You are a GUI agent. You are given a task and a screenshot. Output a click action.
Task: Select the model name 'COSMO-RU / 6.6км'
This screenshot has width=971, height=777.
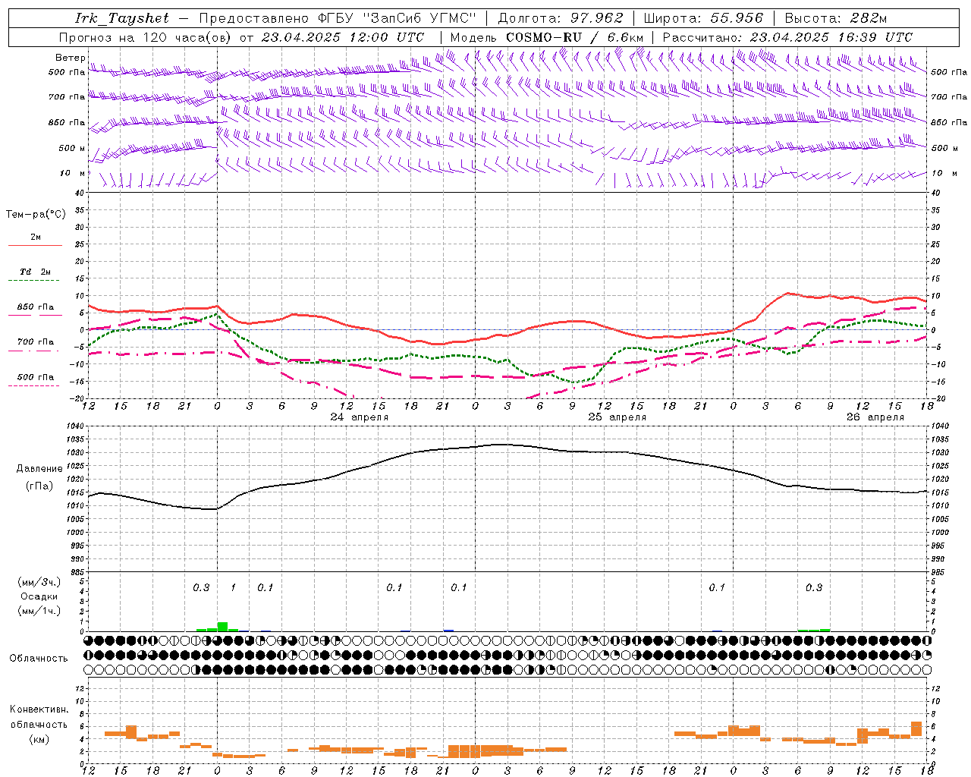pyautogui.click(x=574, y=37)
